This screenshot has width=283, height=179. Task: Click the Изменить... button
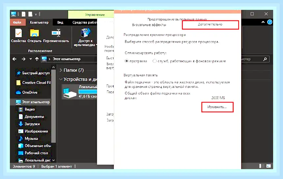(x=217, y=107)
